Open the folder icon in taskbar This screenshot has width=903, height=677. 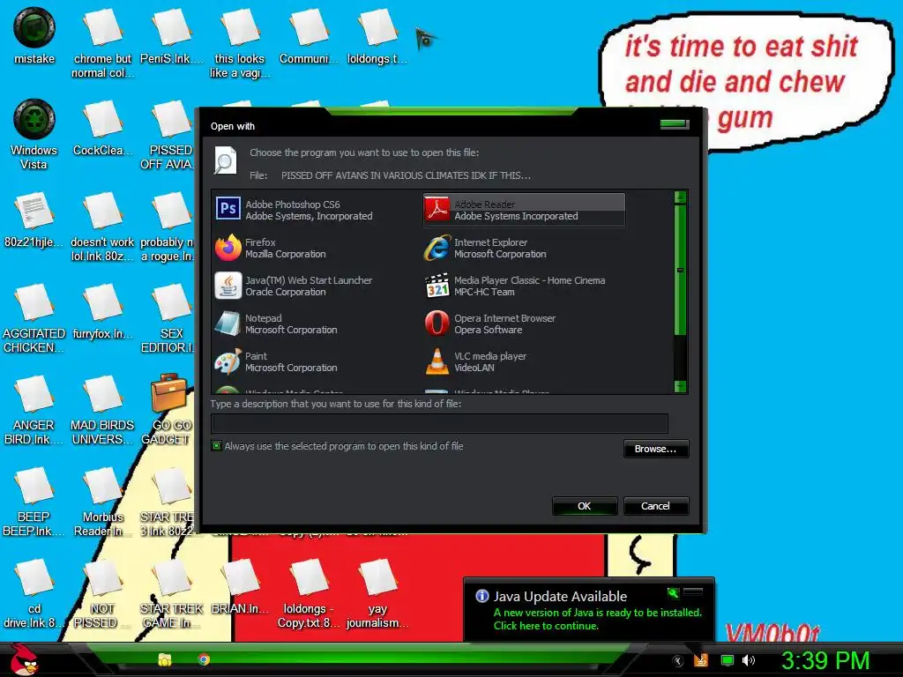pyautogui.click(x=165, y=659)
